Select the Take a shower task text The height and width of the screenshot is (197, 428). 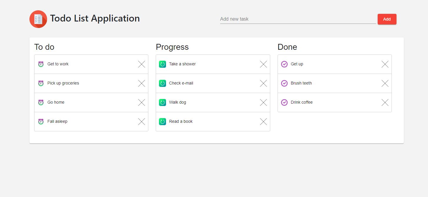(x=183, y=64)
